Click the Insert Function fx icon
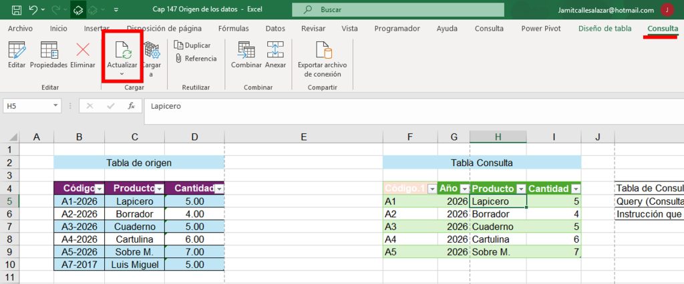The image size is (684, 284). pos(132,106)
